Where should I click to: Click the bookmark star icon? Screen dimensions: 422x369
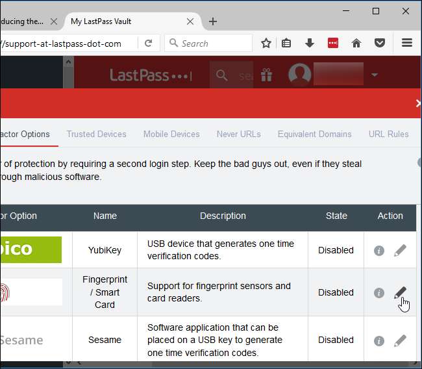click(x=266, y=43)
